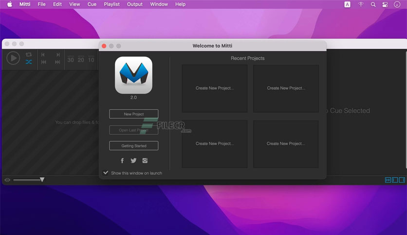This screenshot has width=407, height=235.
Task: Adjust the opacity slider next to the eye icon
Action: click(x=29, y=180)
